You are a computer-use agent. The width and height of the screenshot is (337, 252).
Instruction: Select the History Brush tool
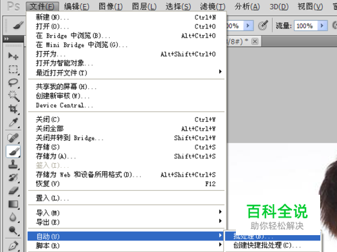(x=13, y=178)
